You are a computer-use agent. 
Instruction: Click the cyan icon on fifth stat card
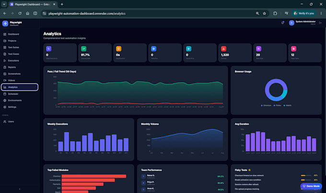[x=188, y=49]
